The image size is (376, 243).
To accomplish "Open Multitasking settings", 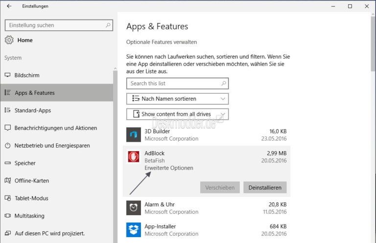I will point(57,216).
